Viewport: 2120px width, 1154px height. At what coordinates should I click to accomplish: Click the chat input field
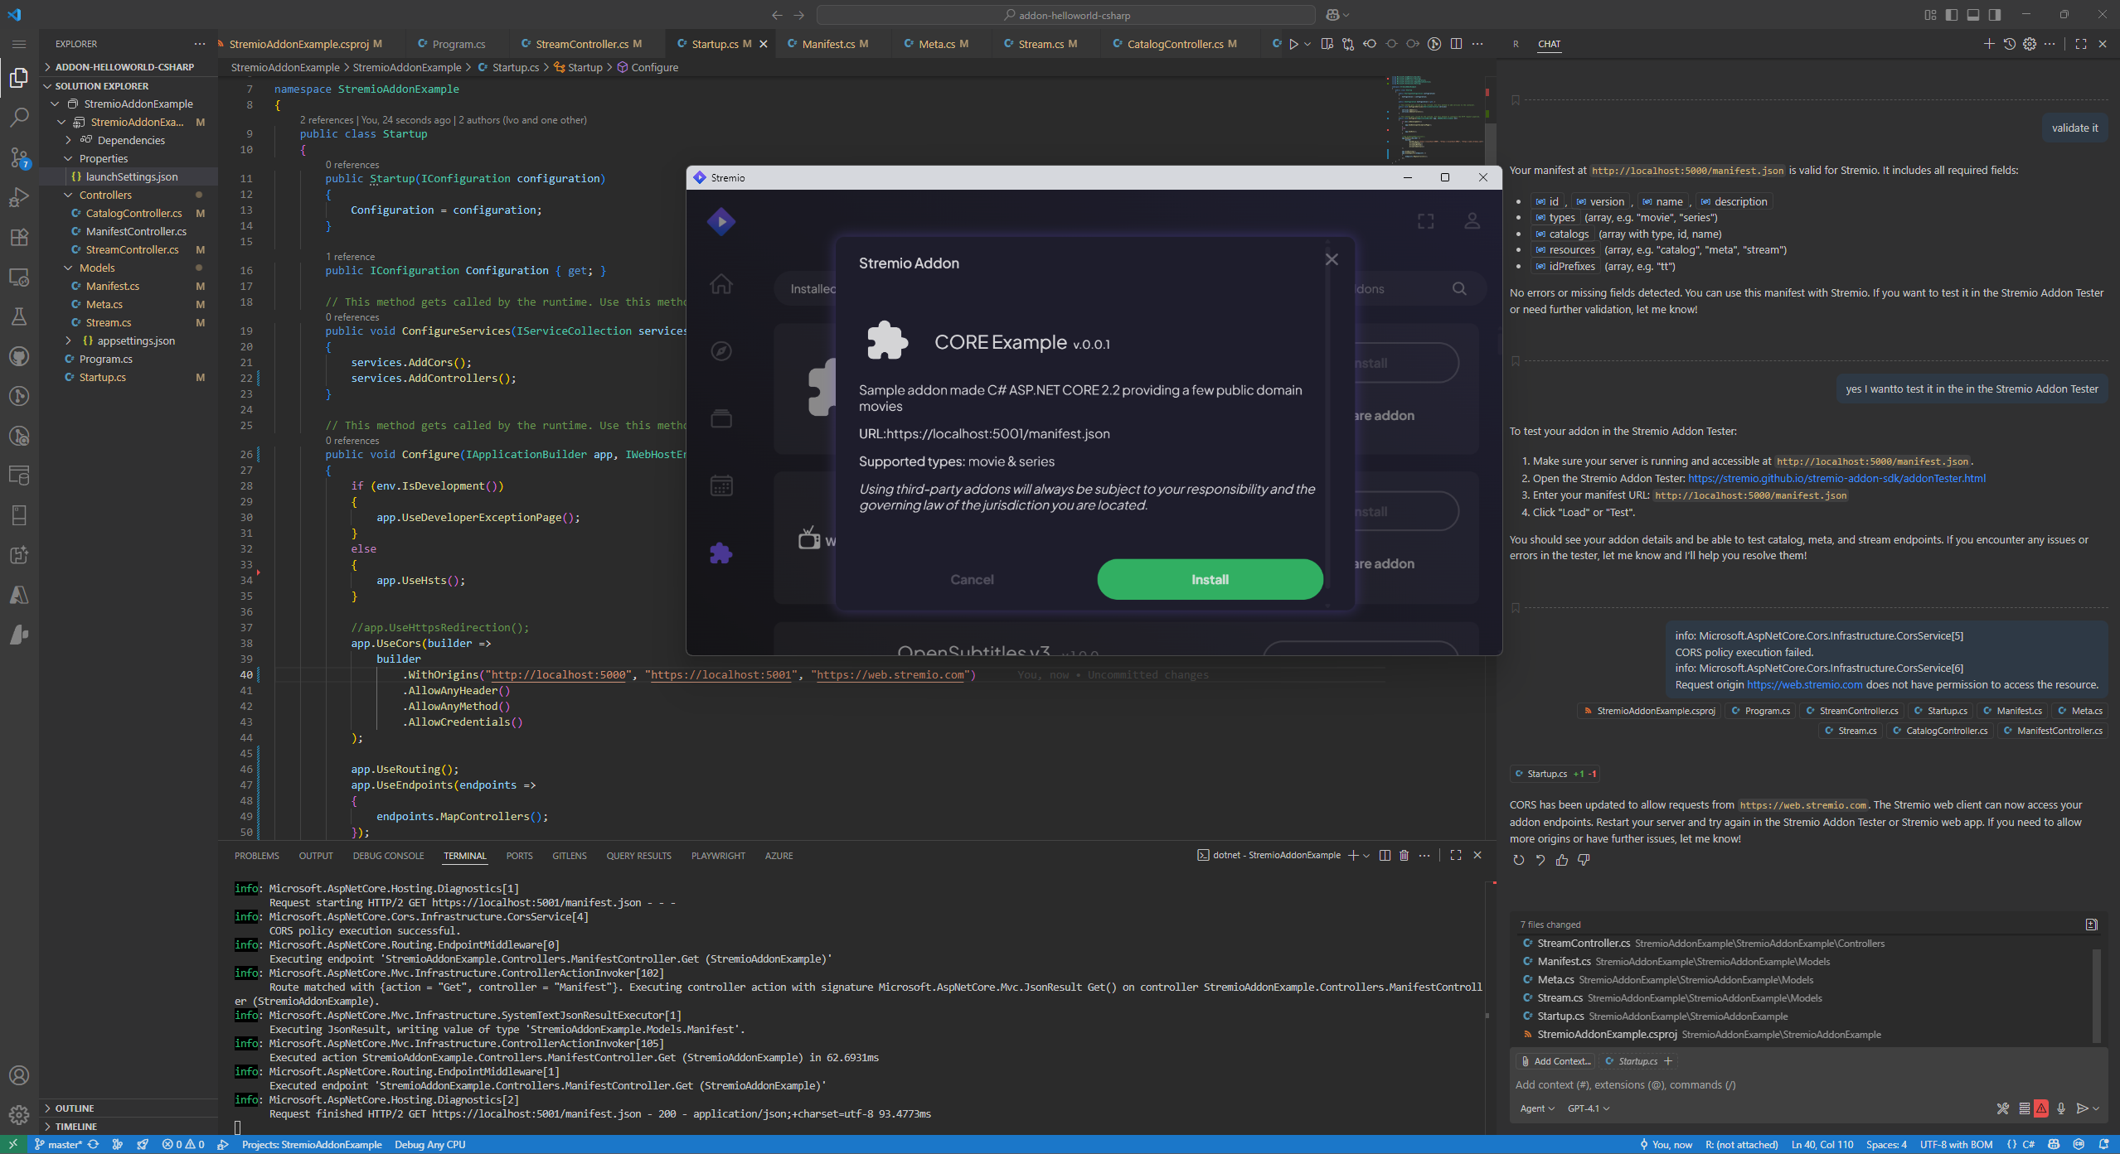pyautogui.click(x=1807, y=1085)
